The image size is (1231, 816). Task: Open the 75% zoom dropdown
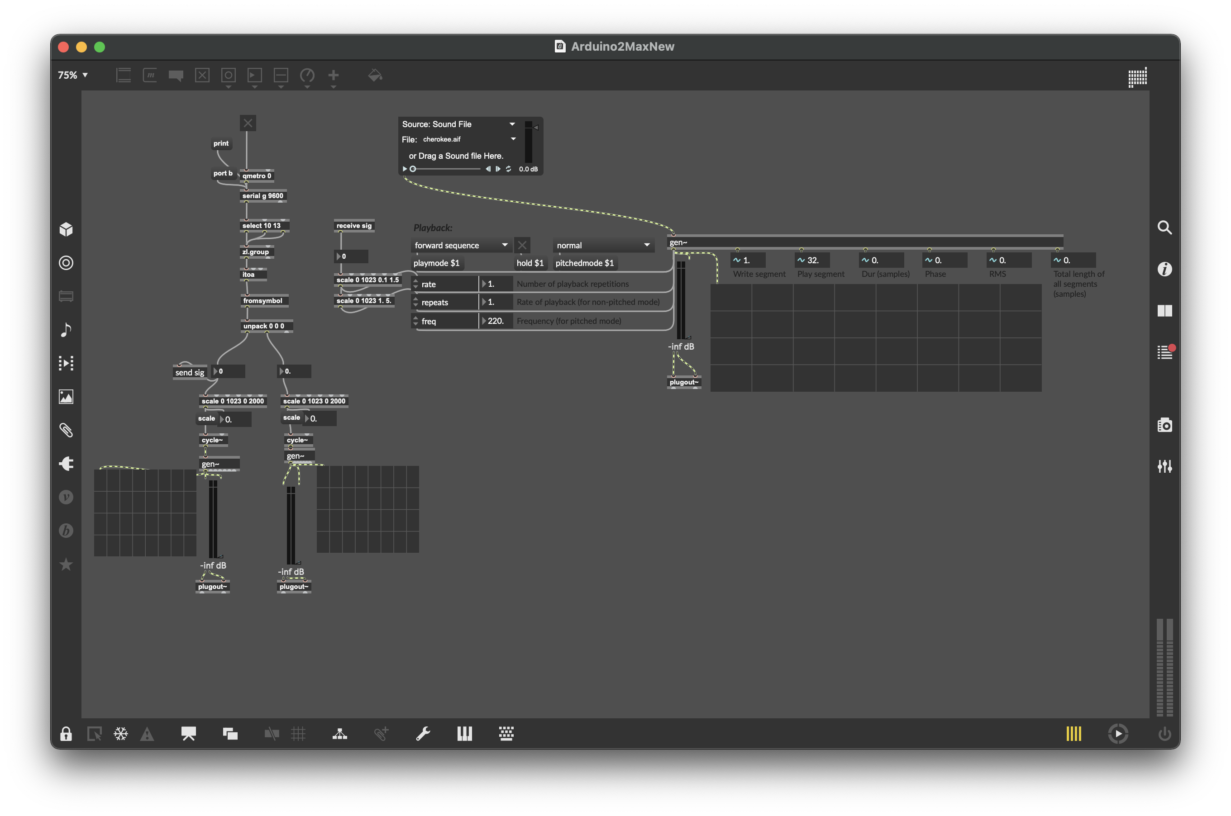click(73, 76)
